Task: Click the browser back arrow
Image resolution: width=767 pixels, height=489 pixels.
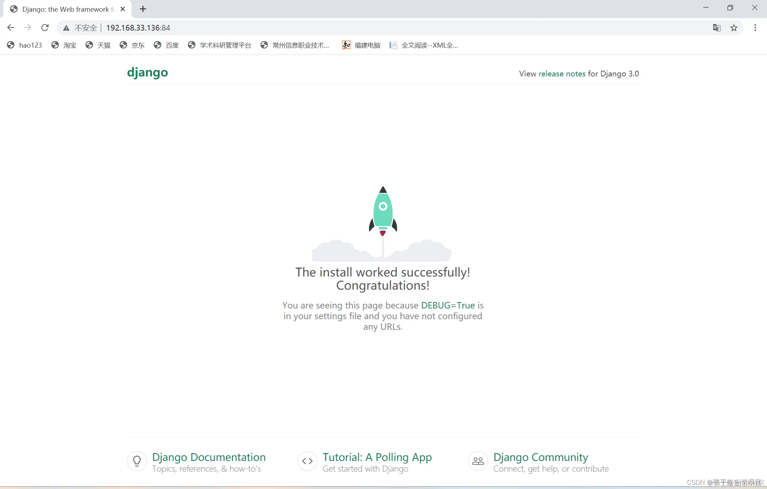Action: (x=11, y=28)
